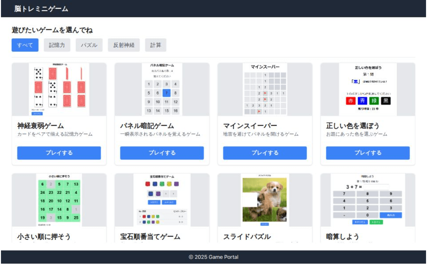Open the 小さい順に押そう number grid thumbnail

[x=59, y=200]
